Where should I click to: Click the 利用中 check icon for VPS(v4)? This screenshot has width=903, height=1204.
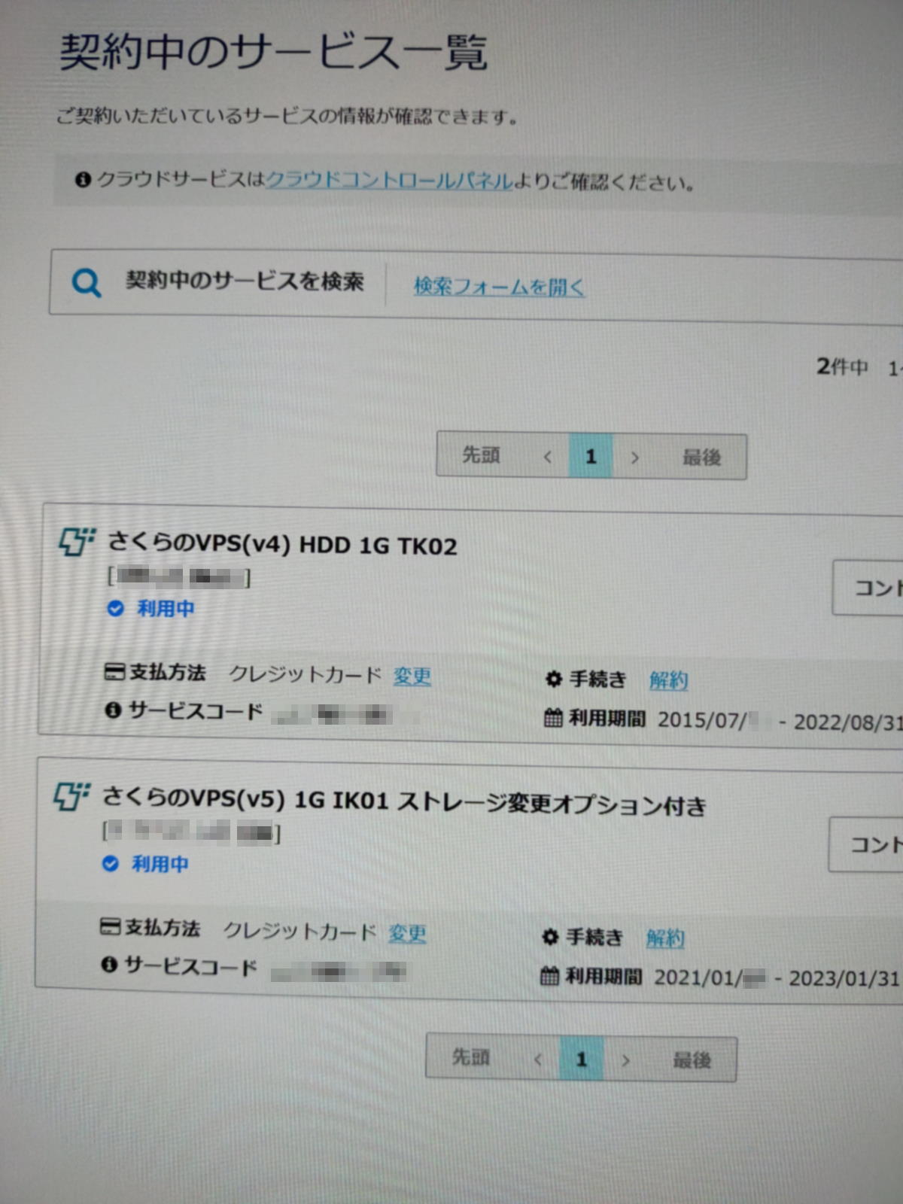(x=115, y=608)
